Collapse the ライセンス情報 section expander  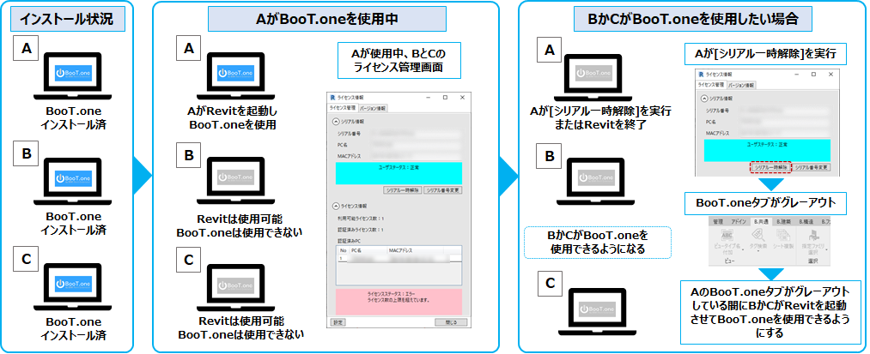(x=336, y=206)
